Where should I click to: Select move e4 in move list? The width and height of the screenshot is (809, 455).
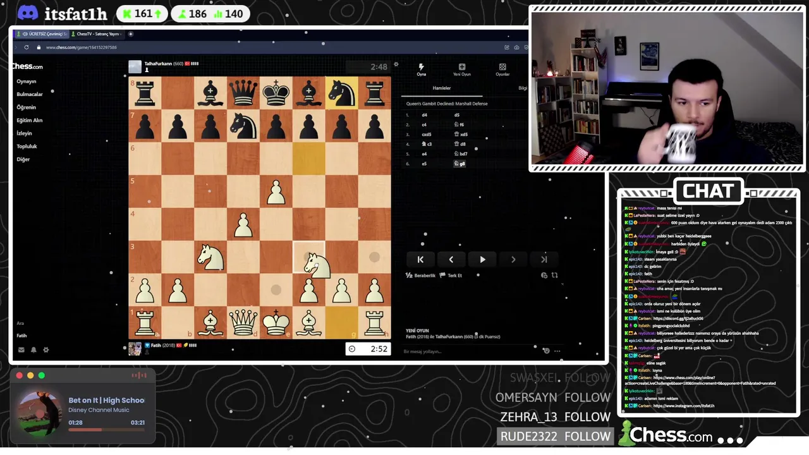[x=425, y=154]
